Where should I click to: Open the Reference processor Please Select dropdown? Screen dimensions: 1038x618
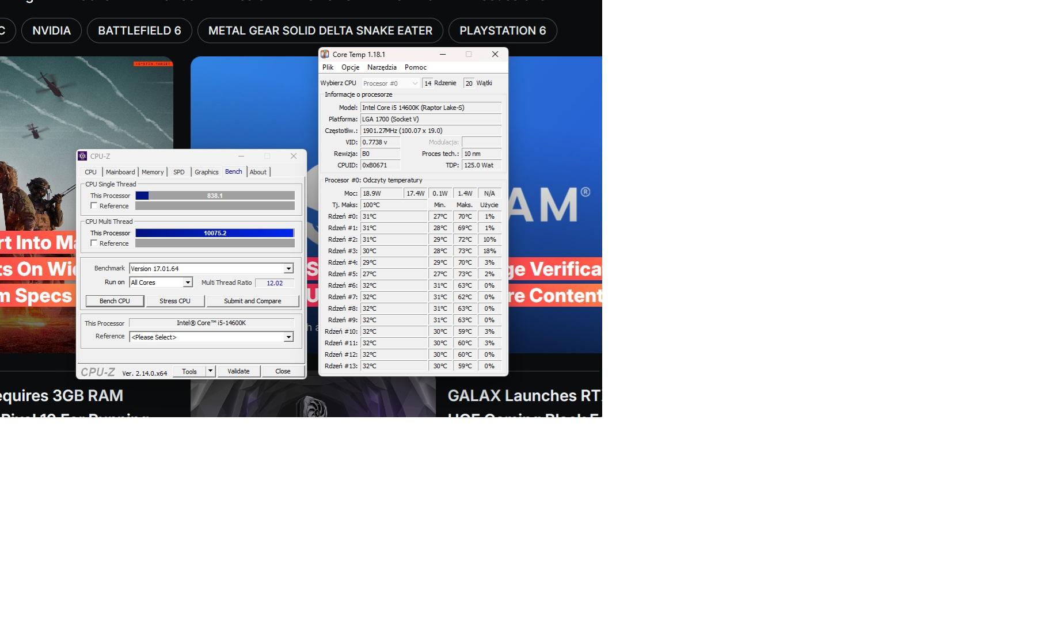pos(288,337)
